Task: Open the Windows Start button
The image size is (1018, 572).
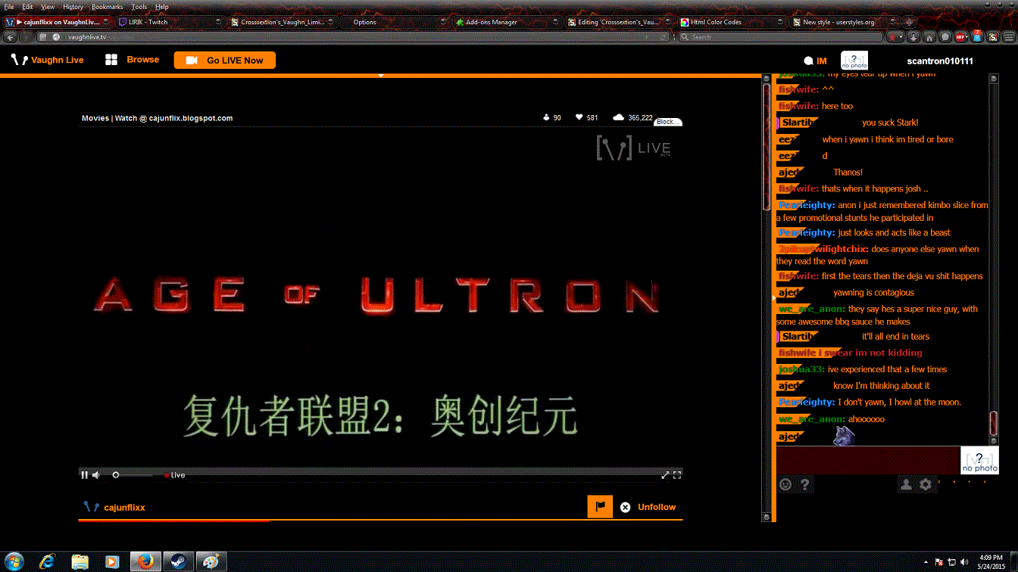Action: click(13, 561)
